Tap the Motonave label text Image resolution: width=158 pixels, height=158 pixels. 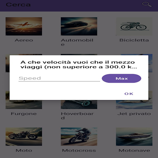[x=134, y=151]
